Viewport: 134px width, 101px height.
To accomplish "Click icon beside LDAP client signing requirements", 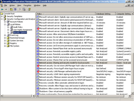I will click(x=38, y=74).
